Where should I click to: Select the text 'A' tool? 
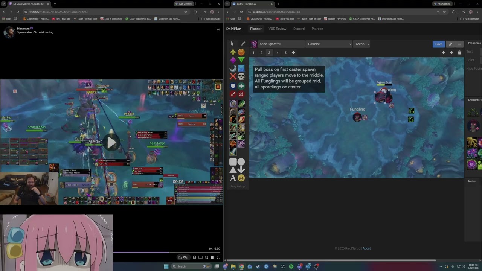coord(233,178)
